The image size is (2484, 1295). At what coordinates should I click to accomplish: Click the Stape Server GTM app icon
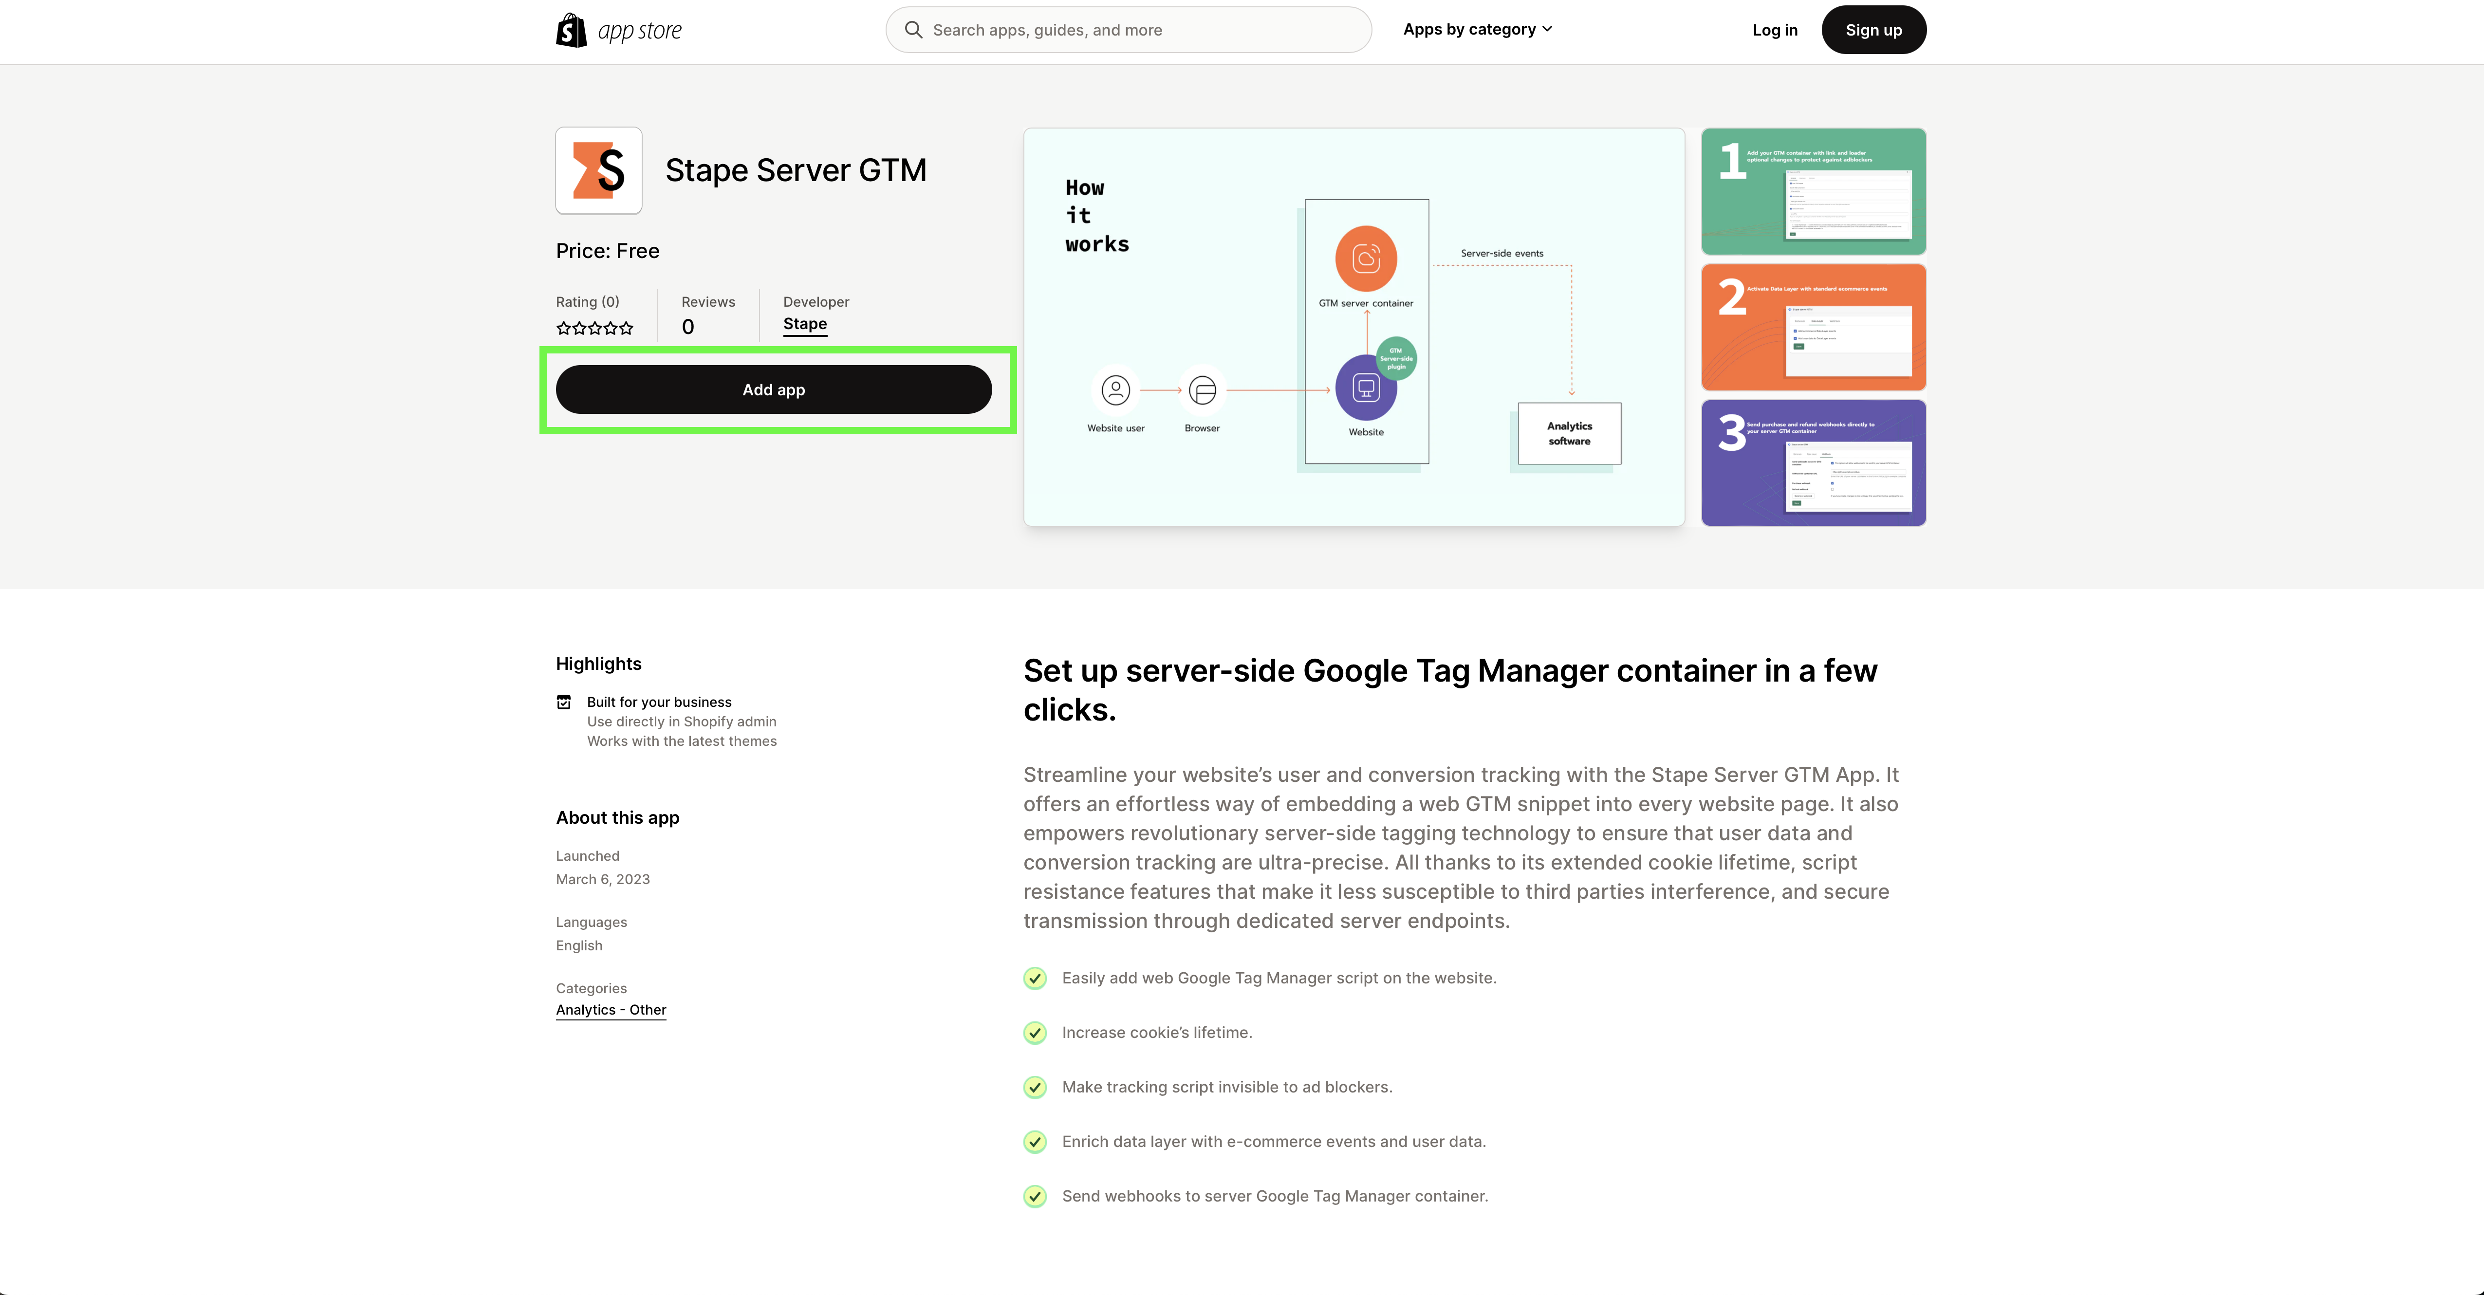click(x=599, y=171)
